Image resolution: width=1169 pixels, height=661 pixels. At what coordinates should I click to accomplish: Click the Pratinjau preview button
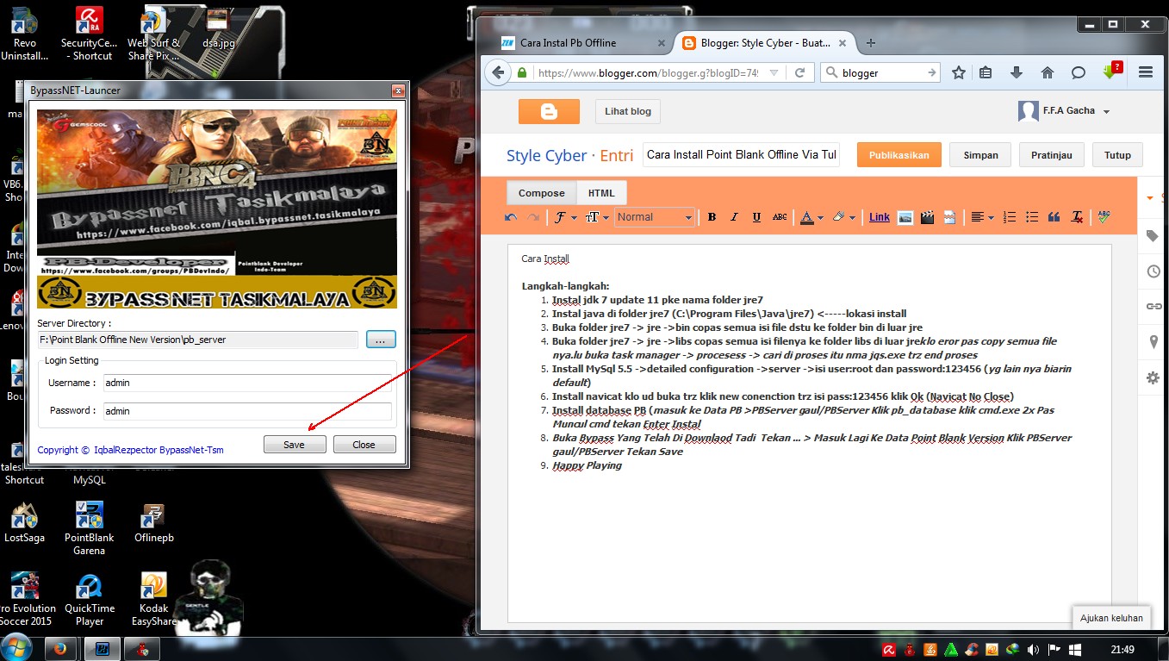(x=1051, y=155)
